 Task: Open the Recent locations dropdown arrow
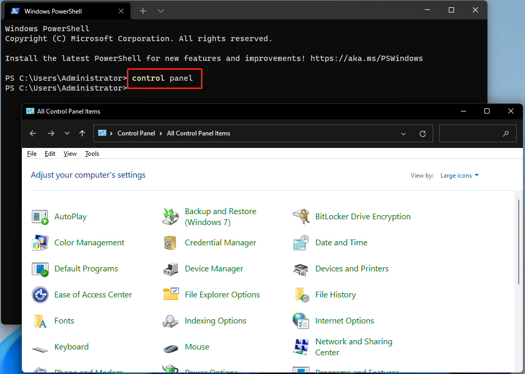click(67, 133)
